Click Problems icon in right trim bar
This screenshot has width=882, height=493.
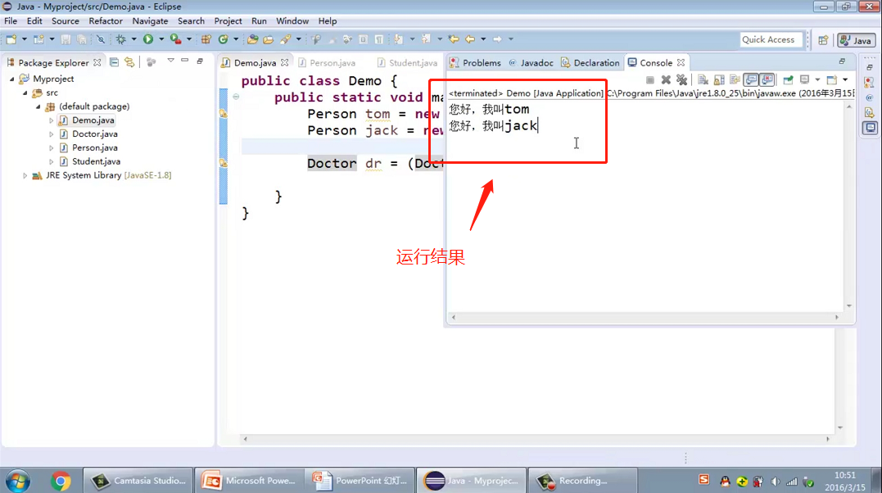point(870,82)
